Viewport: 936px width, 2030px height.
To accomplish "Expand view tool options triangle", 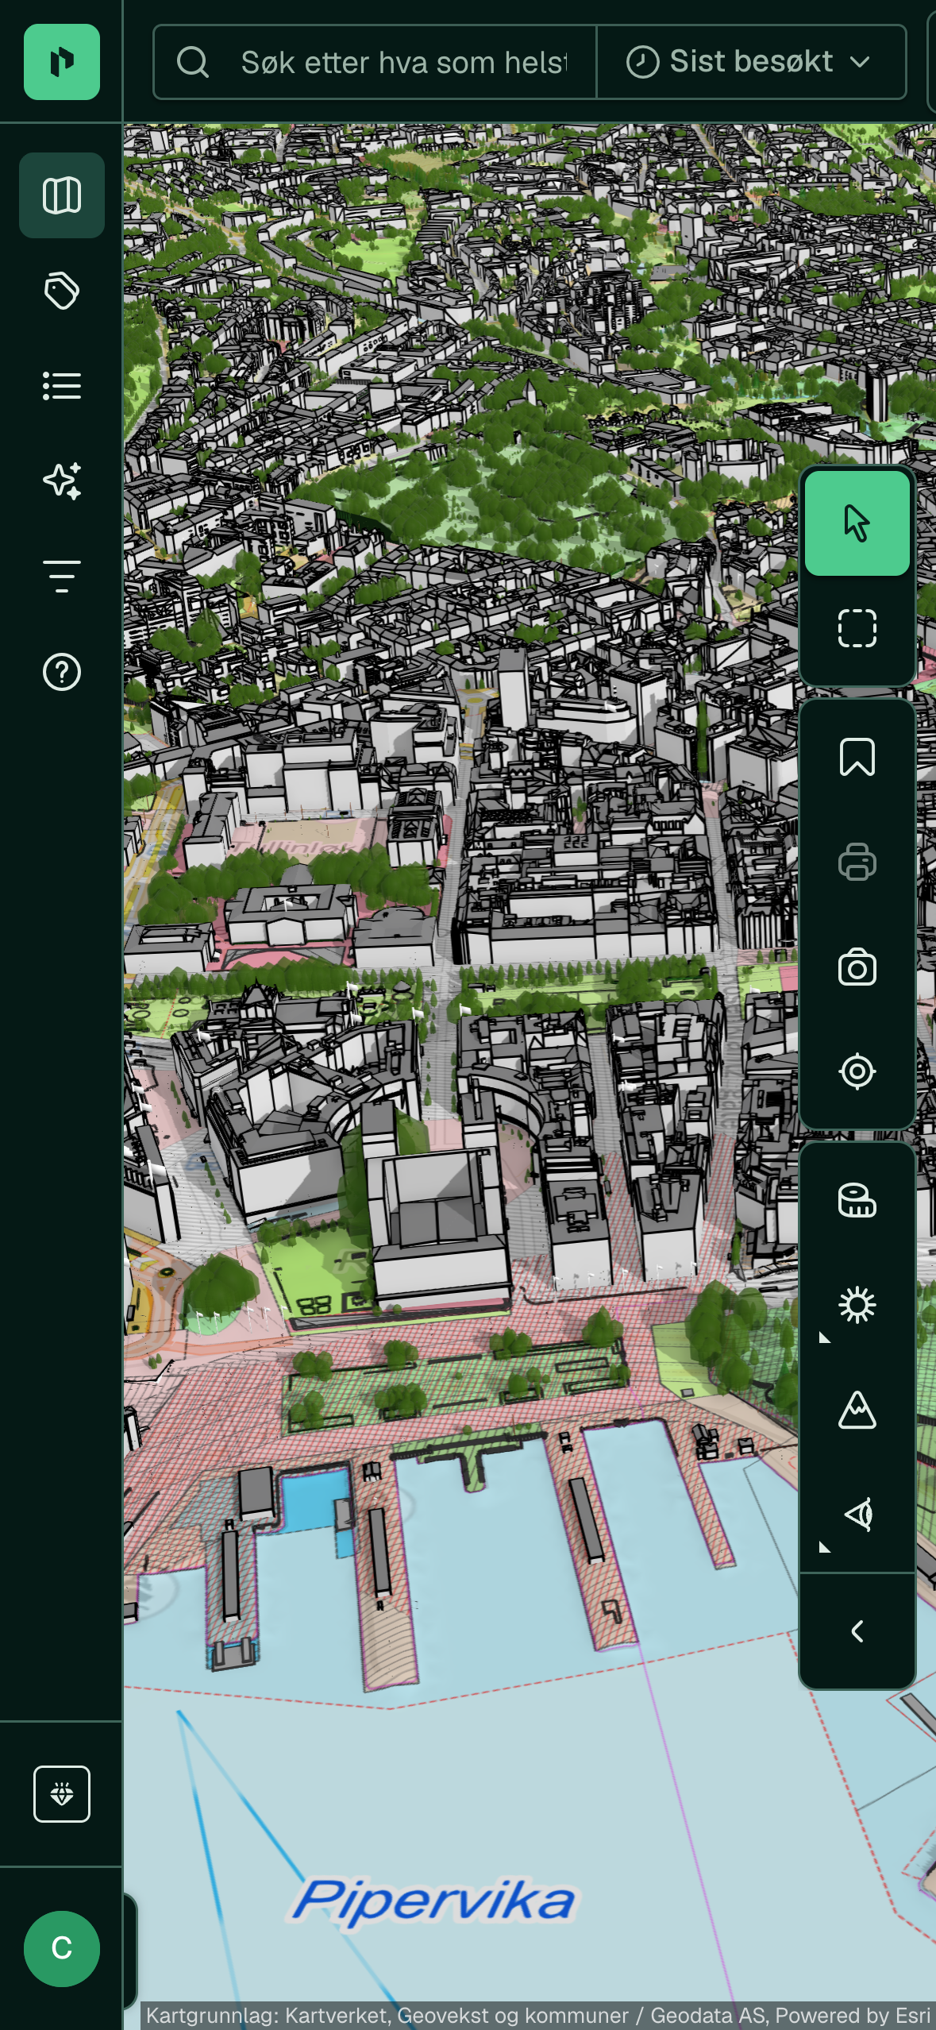I will click(x=824, y=1547).
